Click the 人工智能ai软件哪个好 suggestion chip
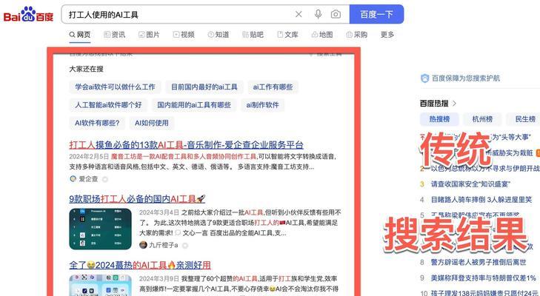Image resolution: width=540 pixels, height=296 pixels. (x=108, y=105)
